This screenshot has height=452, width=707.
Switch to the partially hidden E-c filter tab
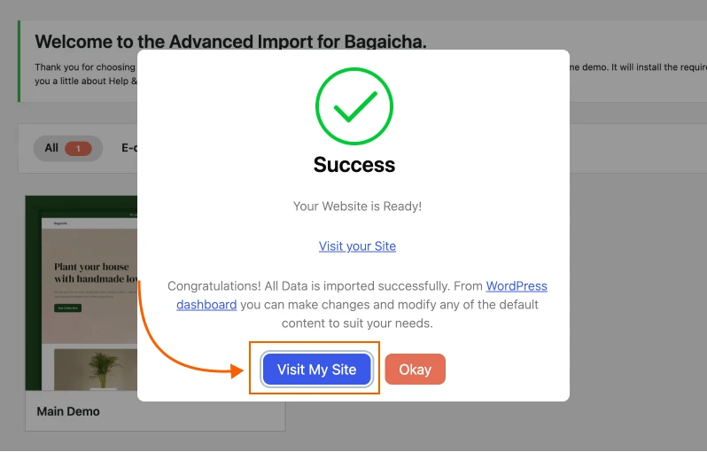(x=129, y=148)
